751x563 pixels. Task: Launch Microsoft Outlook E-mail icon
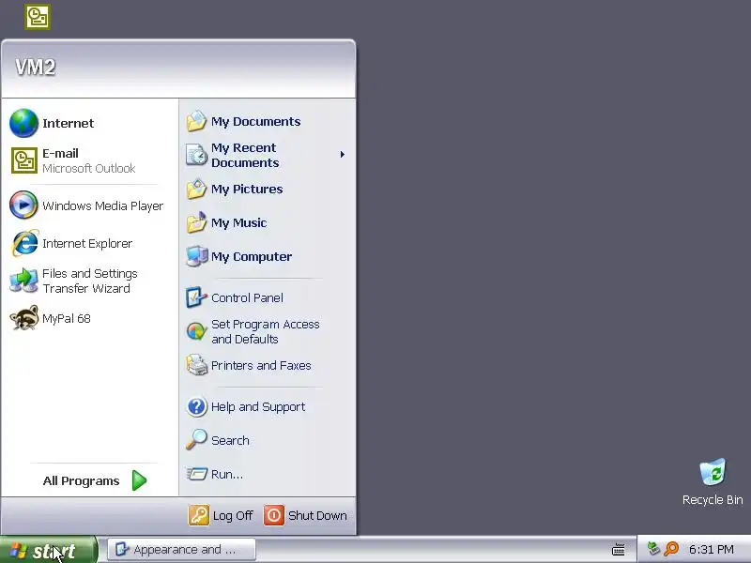[24, 160]
